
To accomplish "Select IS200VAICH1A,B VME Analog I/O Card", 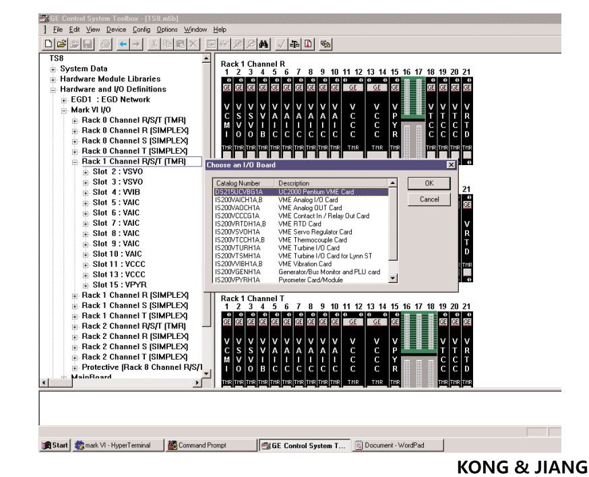I will (x=301, y=200).
